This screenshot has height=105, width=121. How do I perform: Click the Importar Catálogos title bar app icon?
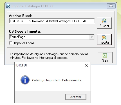8,6
